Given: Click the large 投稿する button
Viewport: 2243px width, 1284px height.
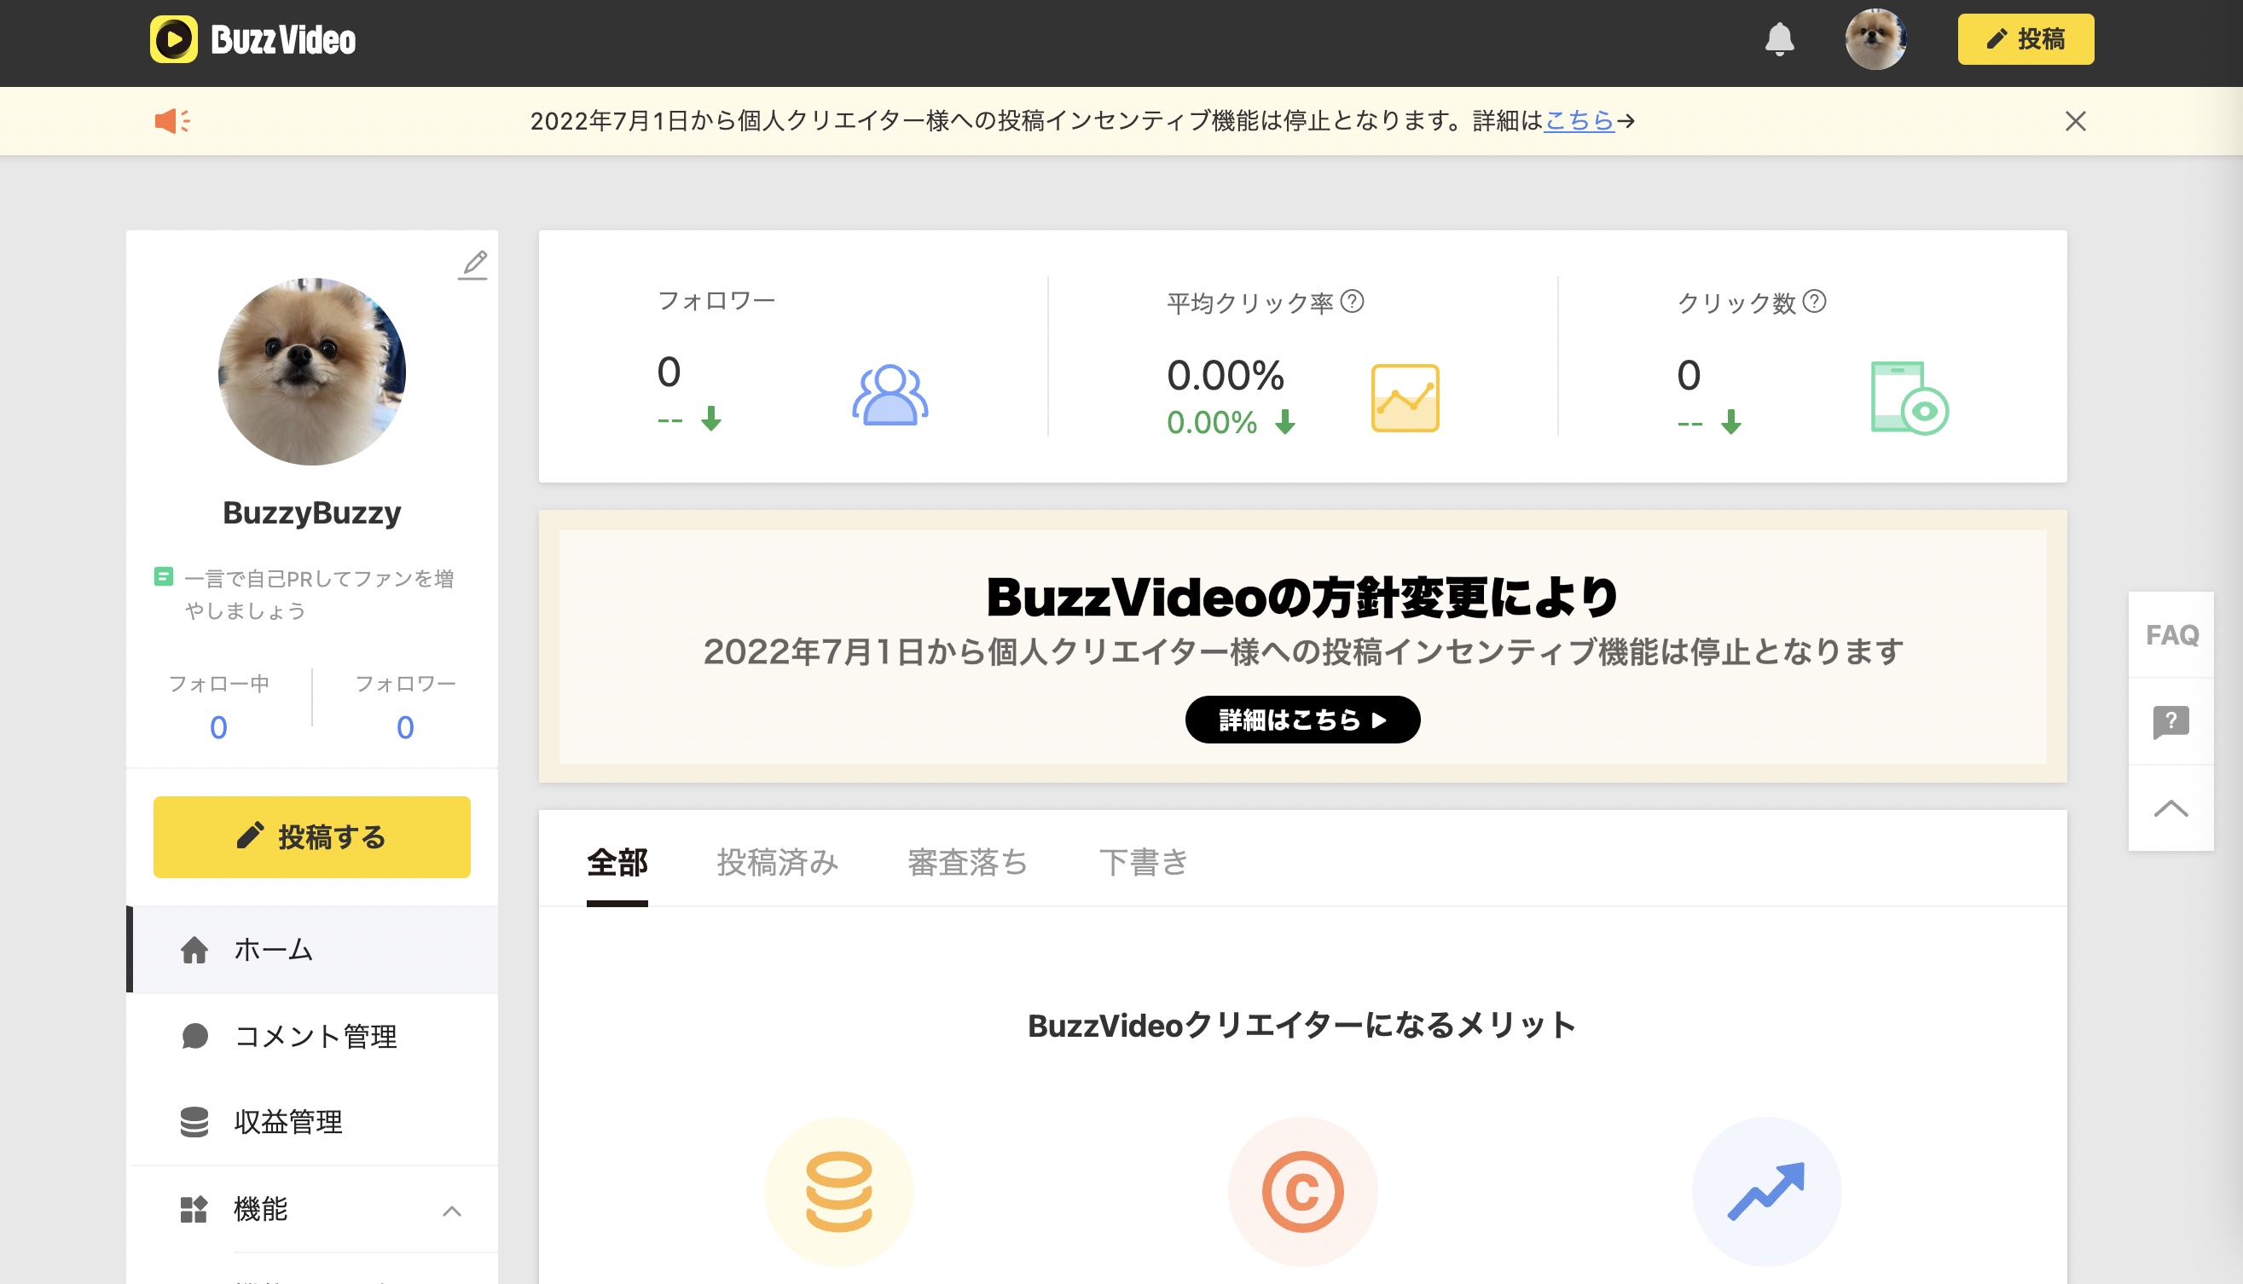Looking at the screenshot, I should tap(312, 837).
